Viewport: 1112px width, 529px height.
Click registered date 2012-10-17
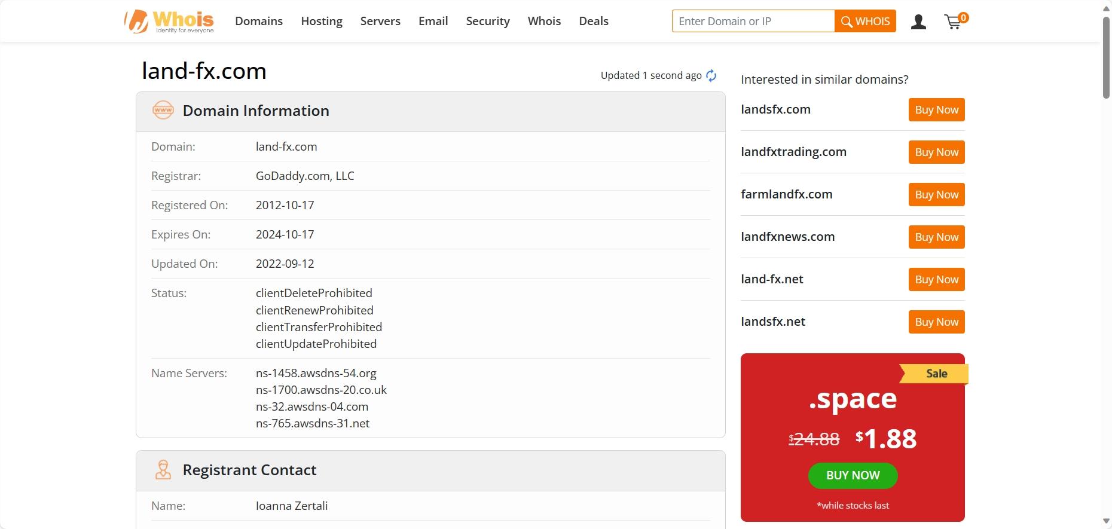coord(285,205)
